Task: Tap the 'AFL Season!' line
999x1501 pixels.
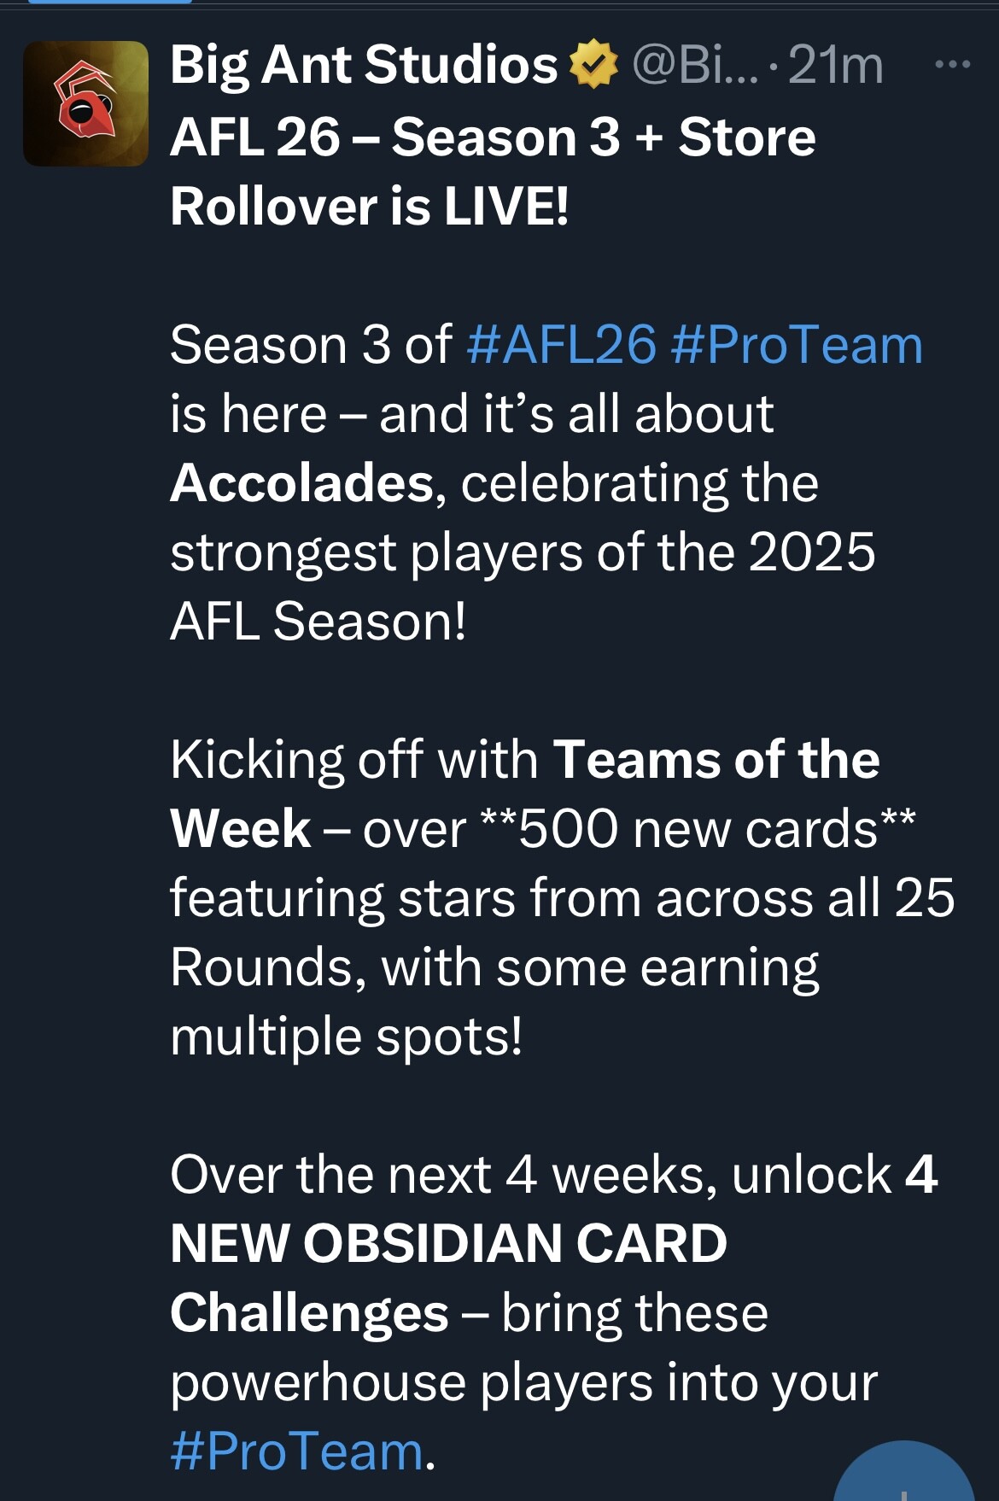Action: coord(318,622)
